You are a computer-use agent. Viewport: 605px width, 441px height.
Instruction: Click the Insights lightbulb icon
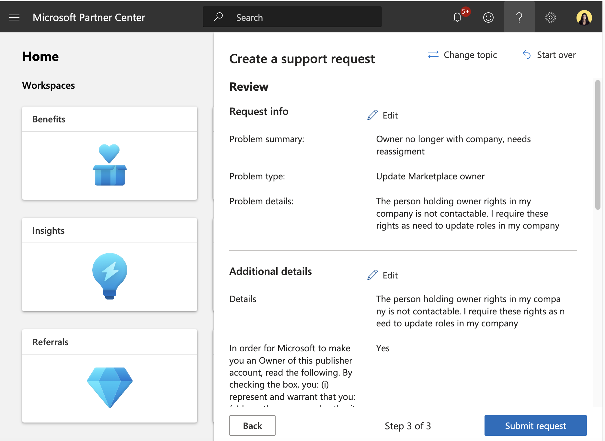[x=110, y=276]
